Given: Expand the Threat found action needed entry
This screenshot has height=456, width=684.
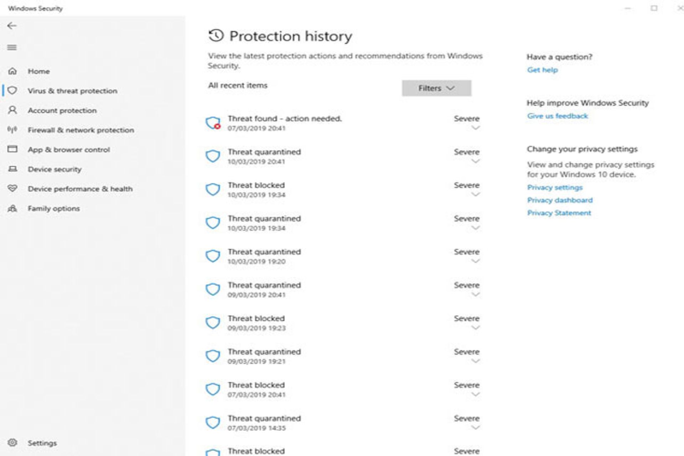Looking at the screenshot, I should coord(476,127).
